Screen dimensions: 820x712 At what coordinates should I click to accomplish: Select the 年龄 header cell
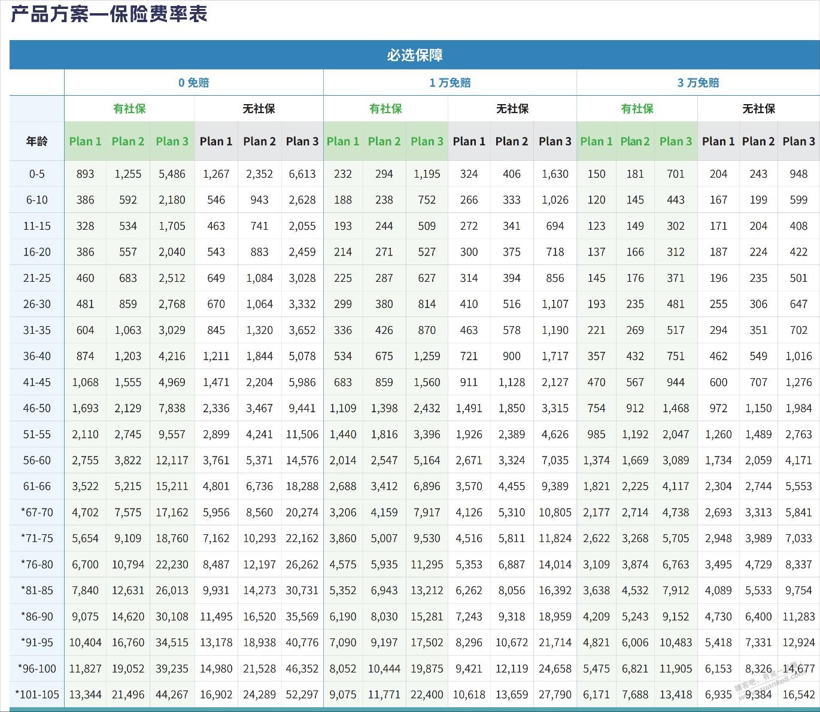pyautogui.click(x=37, y=141)
